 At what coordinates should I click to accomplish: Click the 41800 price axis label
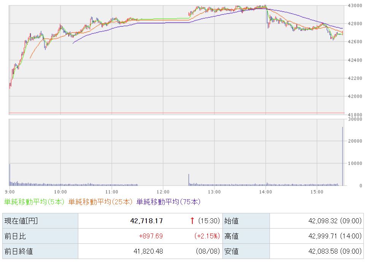coord(355,115)
